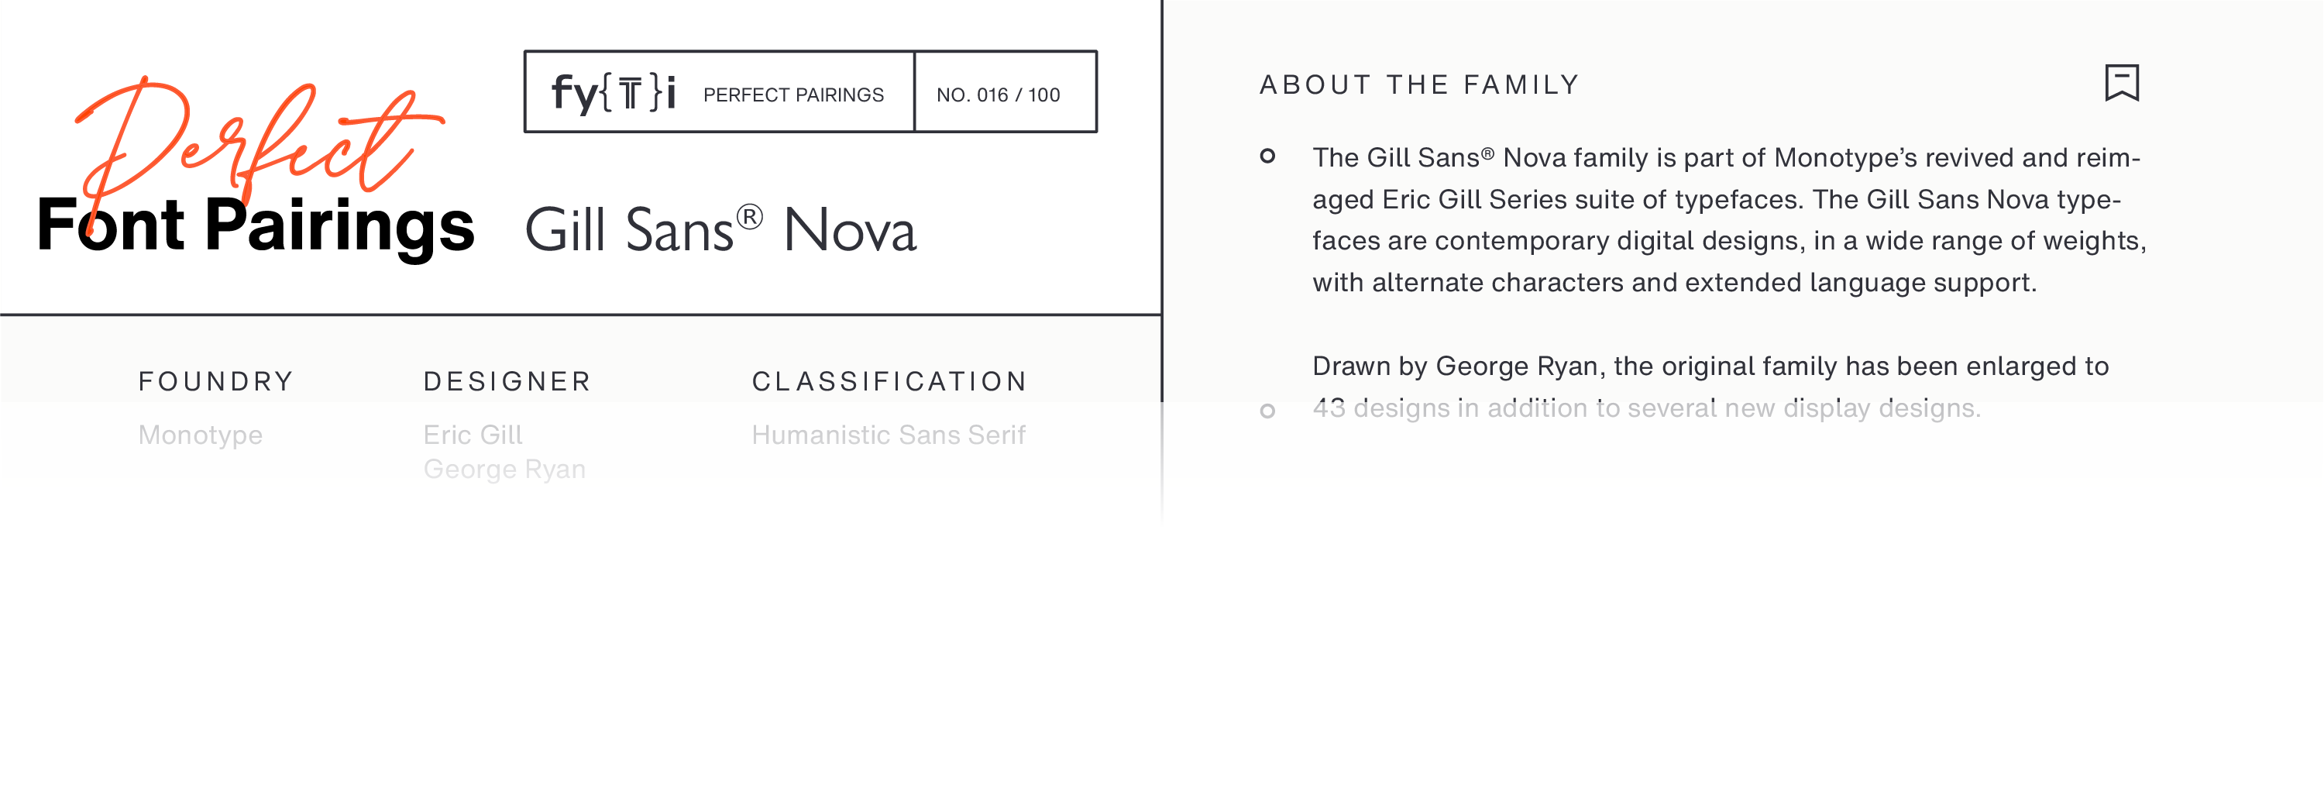The height and width of the screenshot is (805, 2324).
Task: Click the bookmark icon beside About the Family
Action: coord(2121,83)
